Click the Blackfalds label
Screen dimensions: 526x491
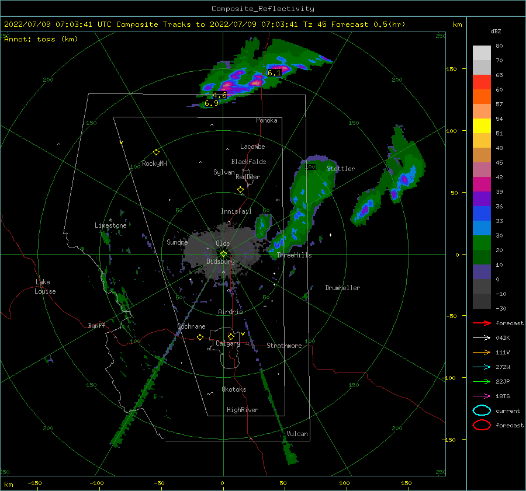pyautogui.click(x=248, y=162)
